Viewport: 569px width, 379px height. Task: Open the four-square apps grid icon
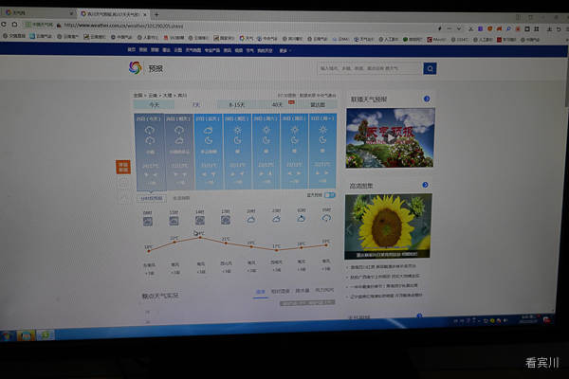(x=537, y=29)
